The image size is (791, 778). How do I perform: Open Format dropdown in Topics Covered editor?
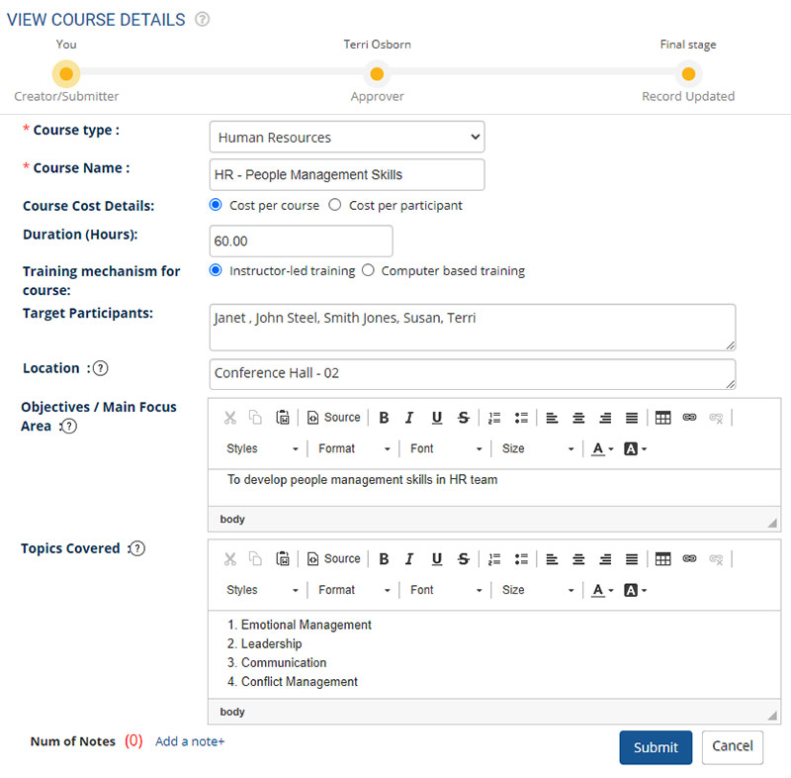click(x=354, y=591)
